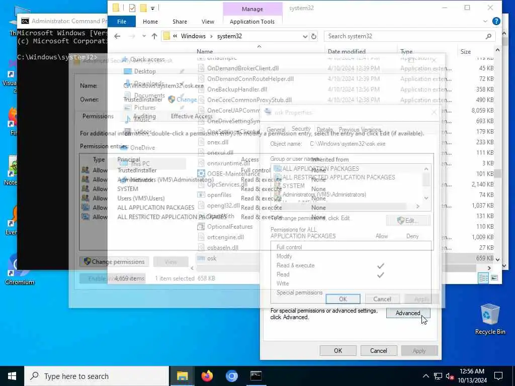Open the Windows Start menu
Image resolution: width=515 pixels, height=386 pixels.
pyautogui.click(x=12, y=376)
